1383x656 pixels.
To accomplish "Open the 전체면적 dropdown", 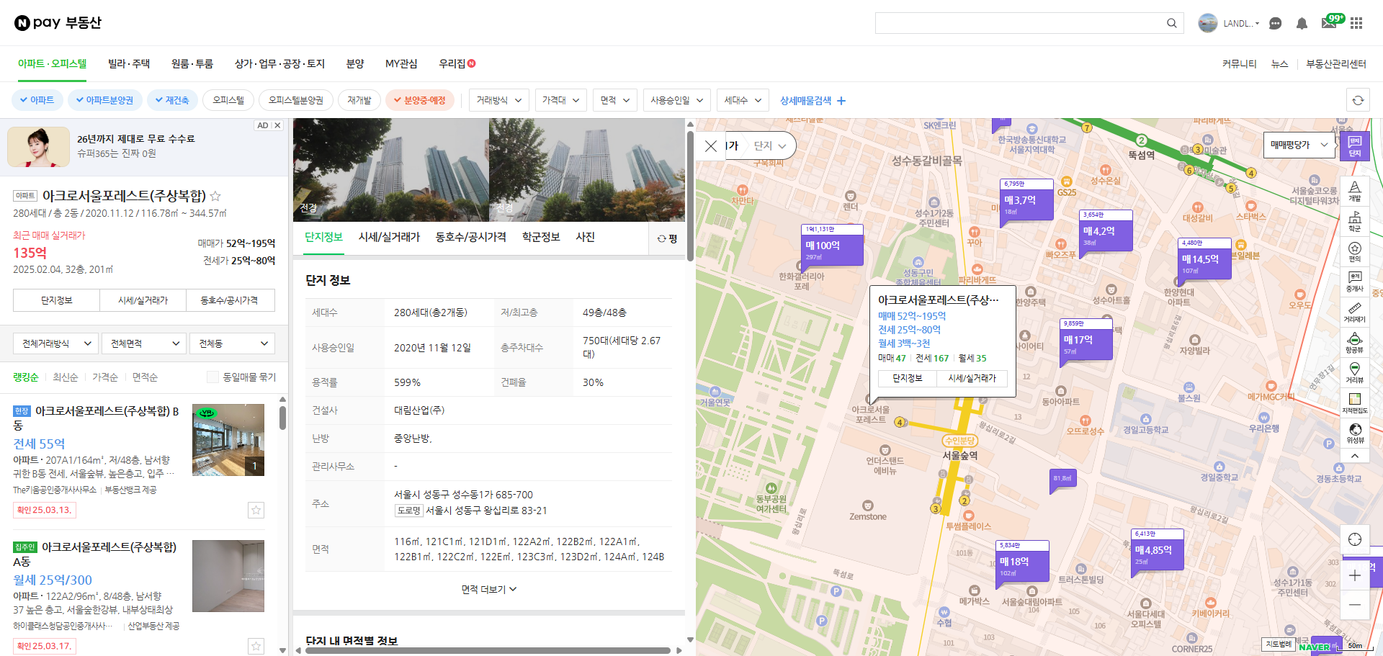I will [x=144, y=343].
